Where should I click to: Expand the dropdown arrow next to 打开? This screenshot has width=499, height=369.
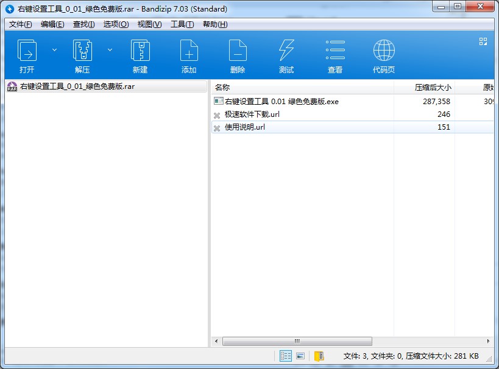pyautogui.click(x=54, y=50)
